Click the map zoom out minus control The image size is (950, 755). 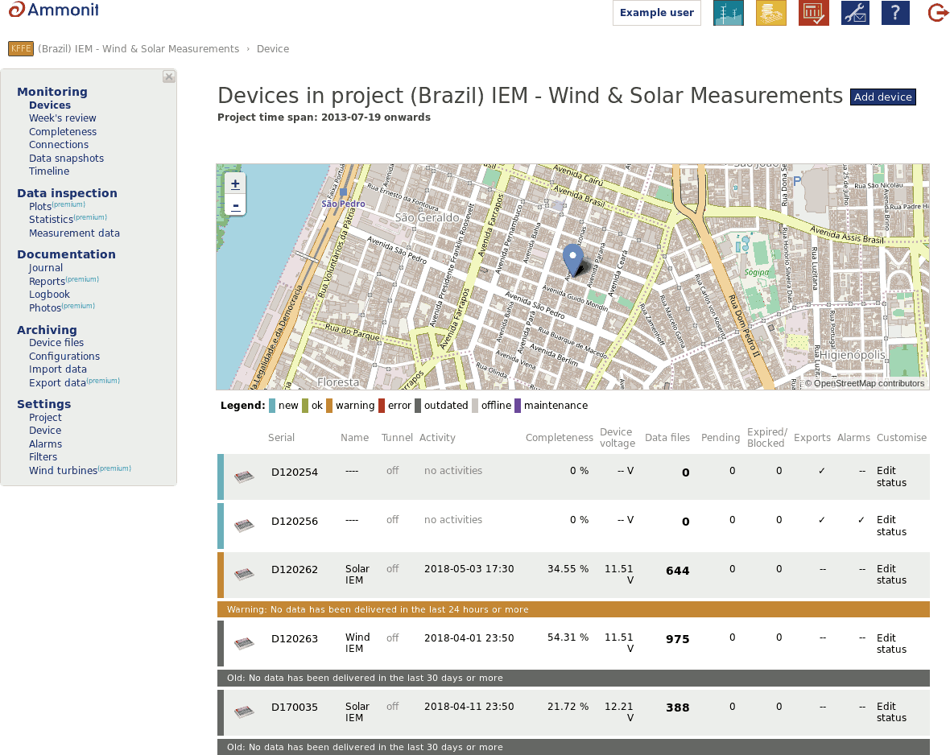[x=234, y=204]
